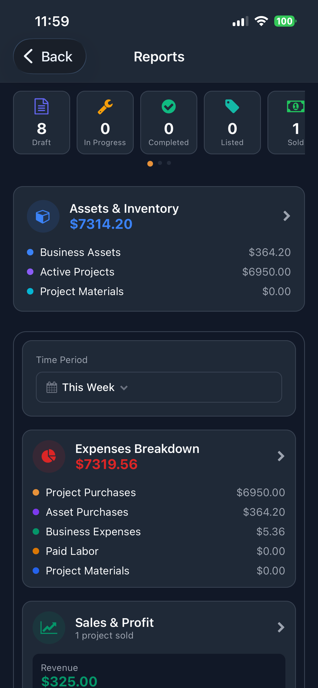Go back using the Back button
318x688 pixels.
coord(50,56)
